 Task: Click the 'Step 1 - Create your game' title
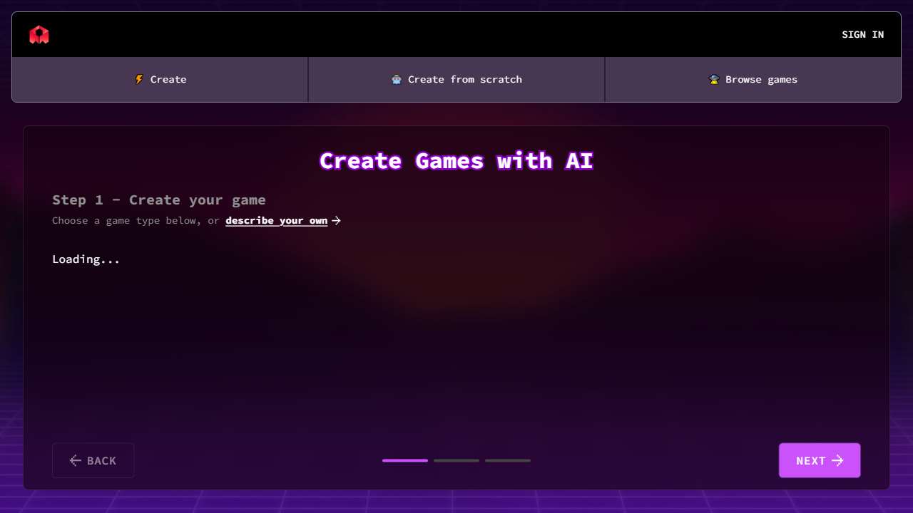[158, 200]
